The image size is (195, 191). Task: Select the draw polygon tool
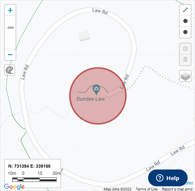[x=185, y=21]
